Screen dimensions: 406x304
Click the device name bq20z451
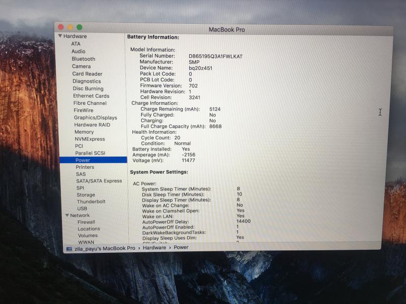(x=200, y=68)
